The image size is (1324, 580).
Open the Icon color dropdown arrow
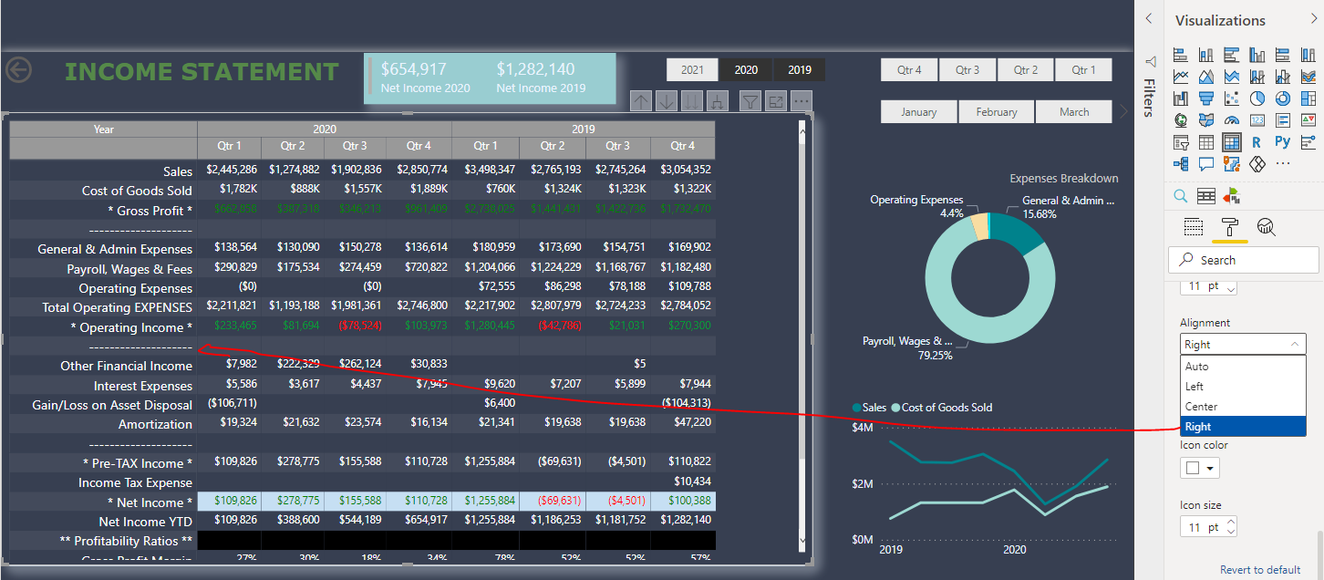pos(1210,468)
